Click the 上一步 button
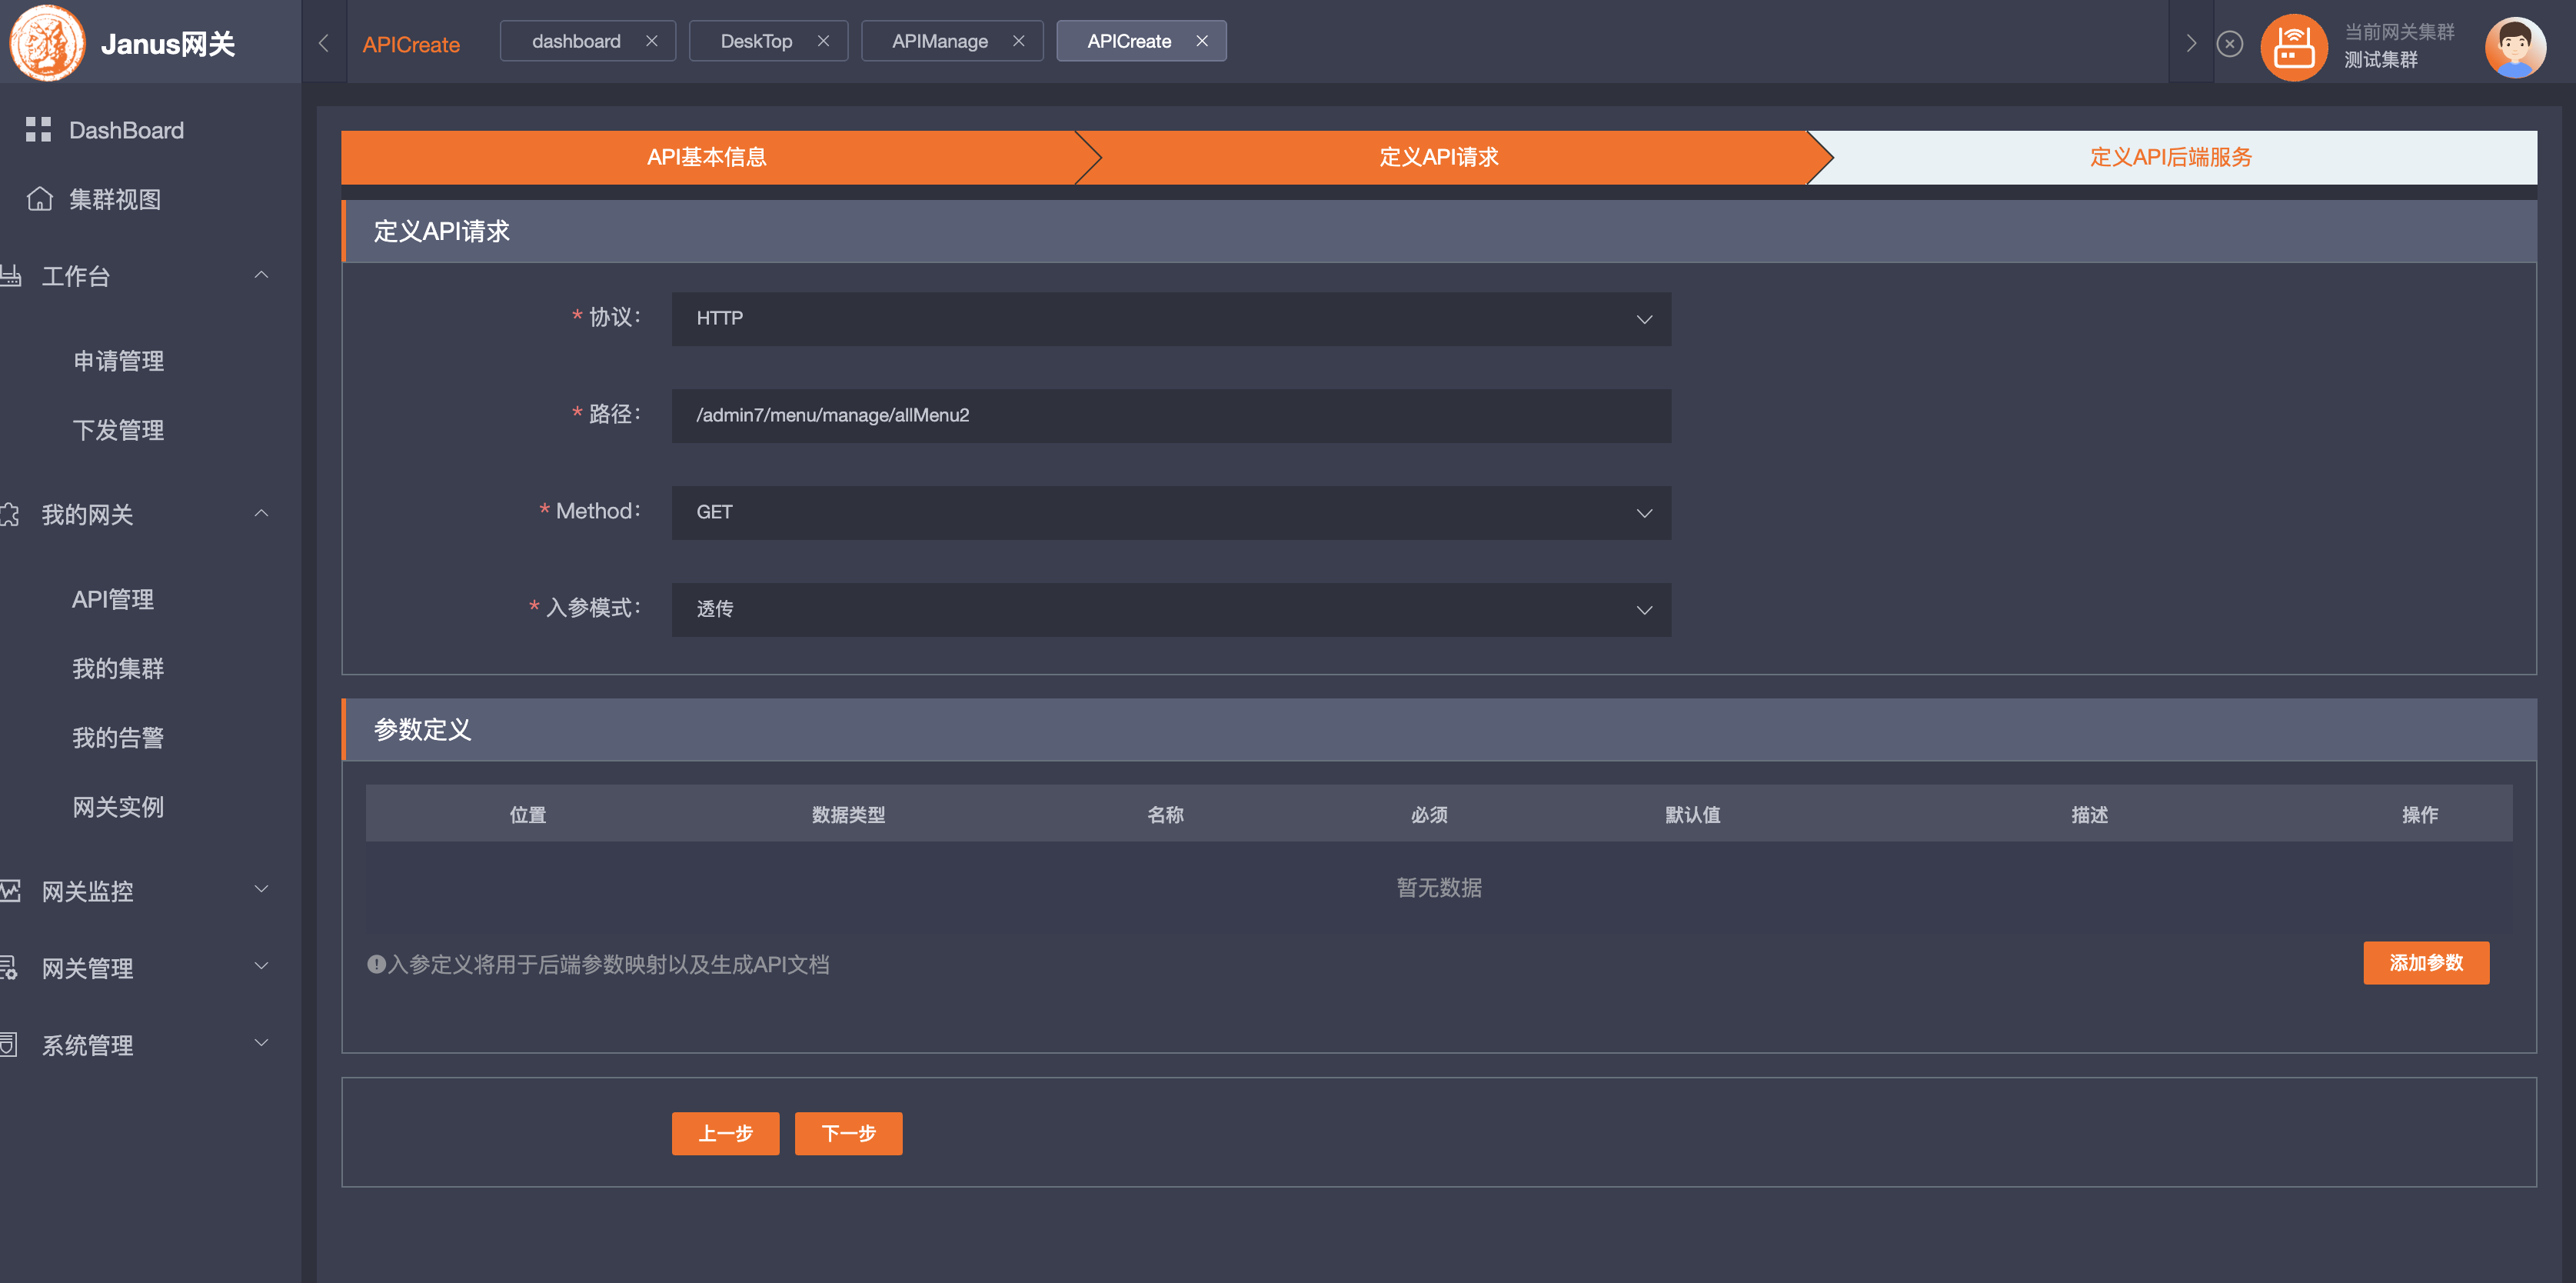 [x=725, y=1133]
